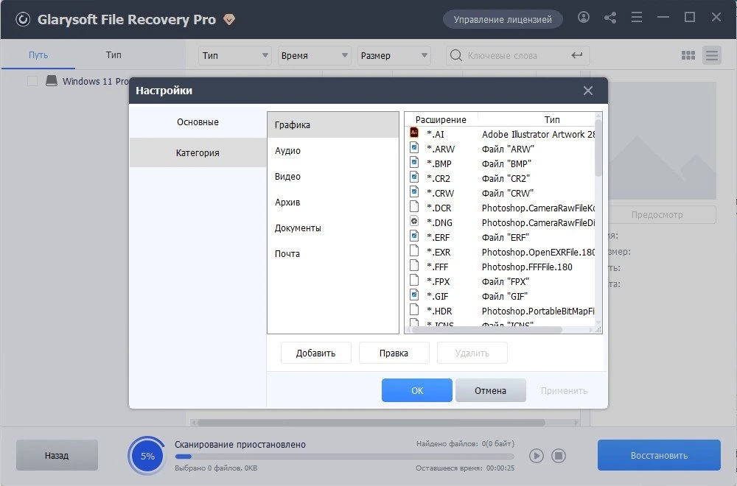This screenshot has width=737, height=486.
Task: Click the Adobe Illustrator icon for *.AI
Action: tap(414, 133)
